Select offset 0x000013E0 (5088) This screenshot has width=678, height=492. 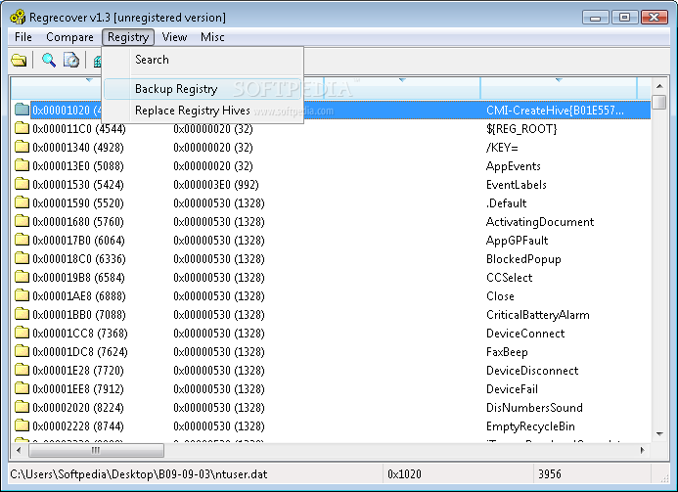[x=78, y=166]
